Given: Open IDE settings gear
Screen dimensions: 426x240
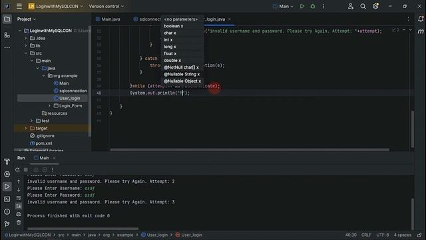Looking at the screenshot, I should pyautogui.click(x=375, y=6).
